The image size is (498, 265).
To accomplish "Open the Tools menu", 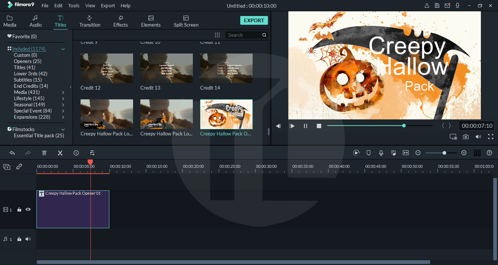I will click(x=74, y=6).
